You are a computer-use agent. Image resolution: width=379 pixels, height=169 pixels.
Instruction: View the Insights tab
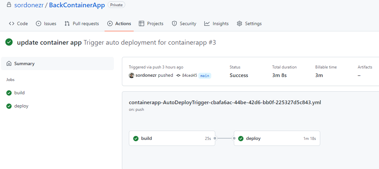point(216,23)
